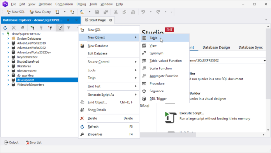Expand the System Databases node

(8, 39)
